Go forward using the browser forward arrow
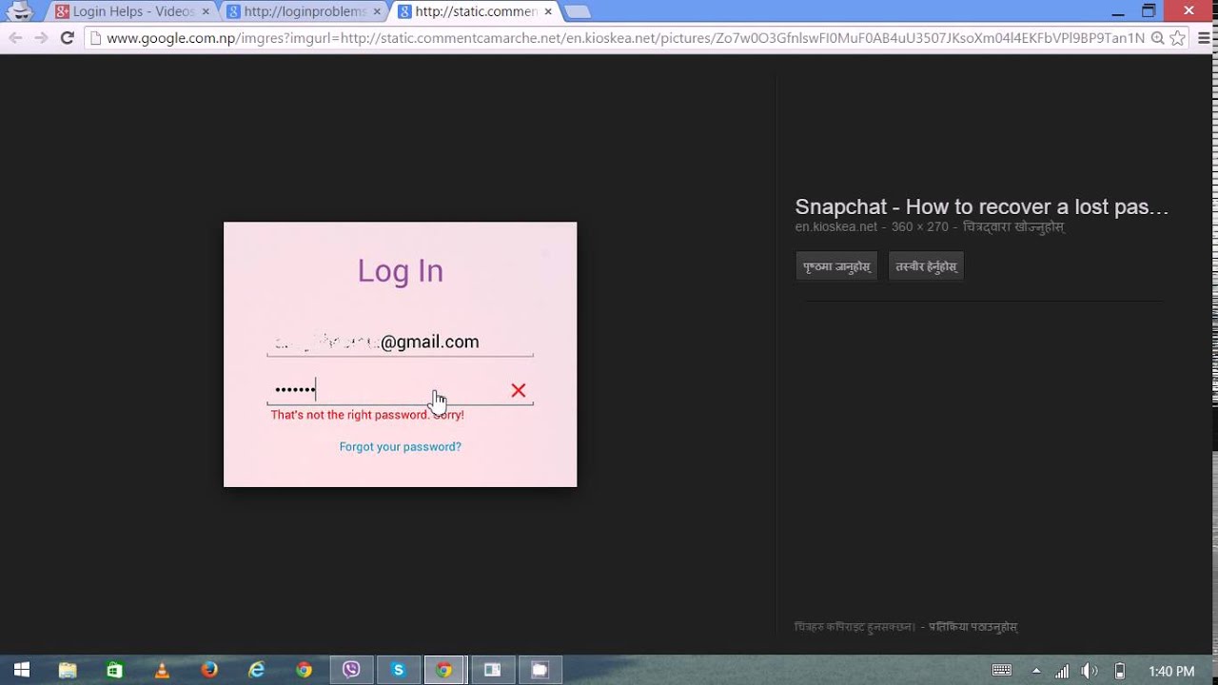 point(41,38)
